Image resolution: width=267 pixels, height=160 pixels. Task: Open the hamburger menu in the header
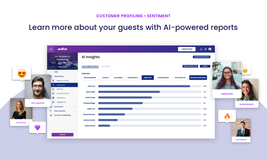[51, 49]
